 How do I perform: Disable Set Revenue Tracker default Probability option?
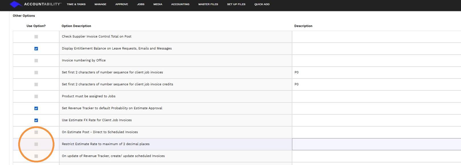[36, 108]
